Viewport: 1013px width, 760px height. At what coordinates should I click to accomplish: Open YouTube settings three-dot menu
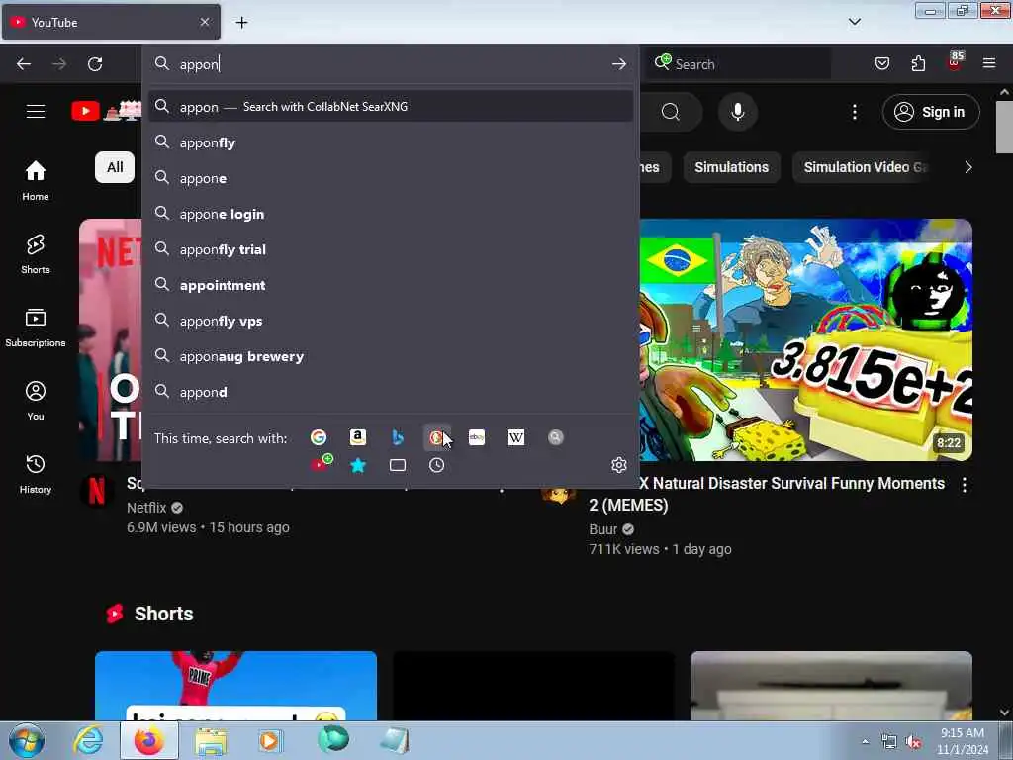point(855,112)
